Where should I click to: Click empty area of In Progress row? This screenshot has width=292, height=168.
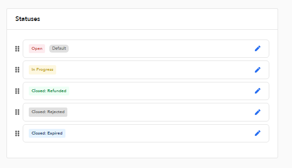click(x=155, y=70)
